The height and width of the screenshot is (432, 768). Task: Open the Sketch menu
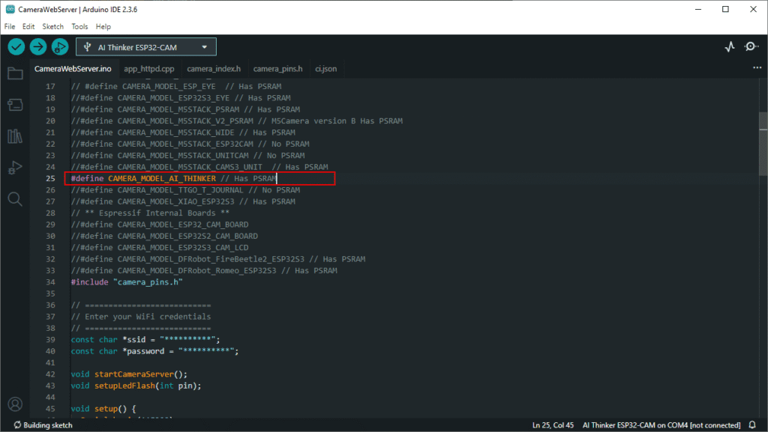pyautogui.click(x=53, y=26)
